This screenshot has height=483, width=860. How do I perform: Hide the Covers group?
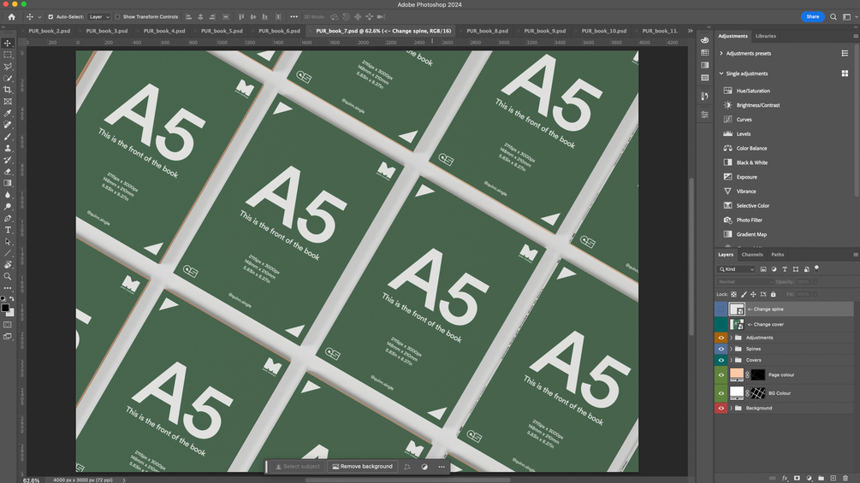[x=721, y=361]
